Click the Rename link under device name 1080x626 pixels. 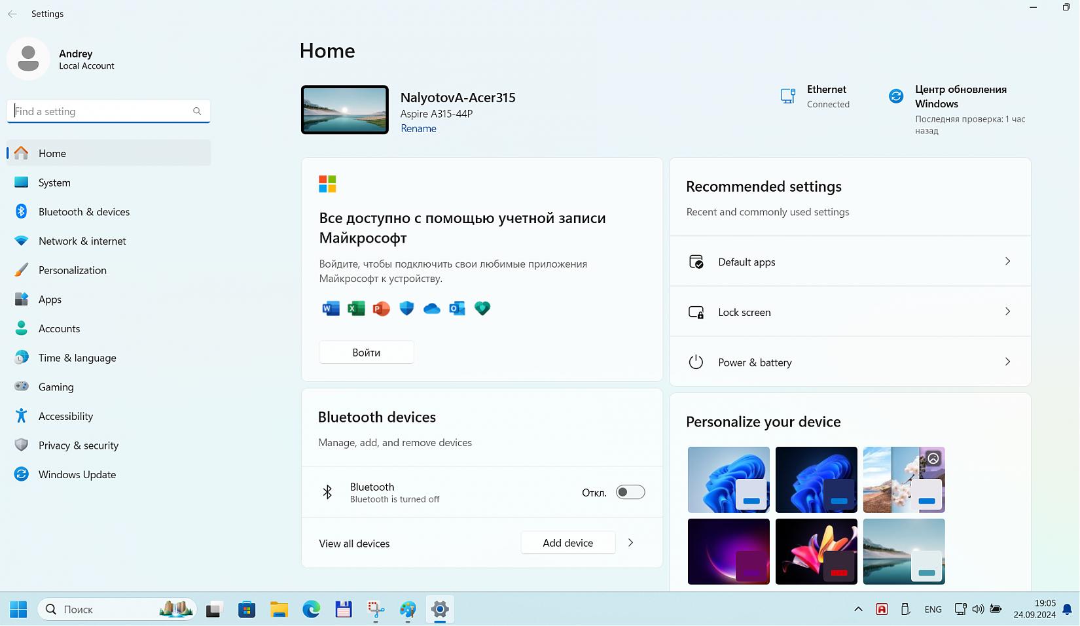coord(418,129)
